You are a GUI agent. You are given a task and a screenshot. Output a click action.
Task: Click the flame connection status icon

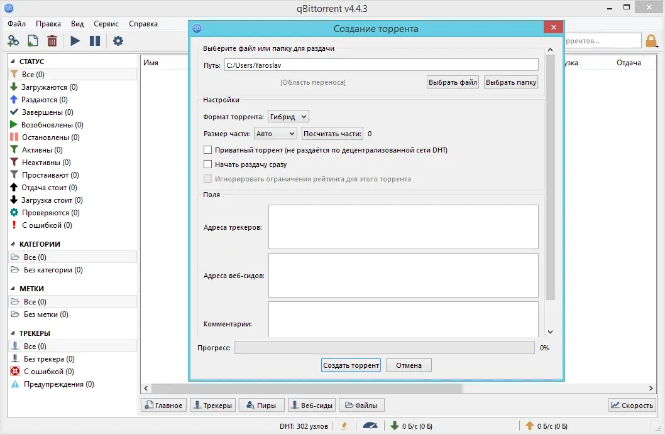(344, 426)
